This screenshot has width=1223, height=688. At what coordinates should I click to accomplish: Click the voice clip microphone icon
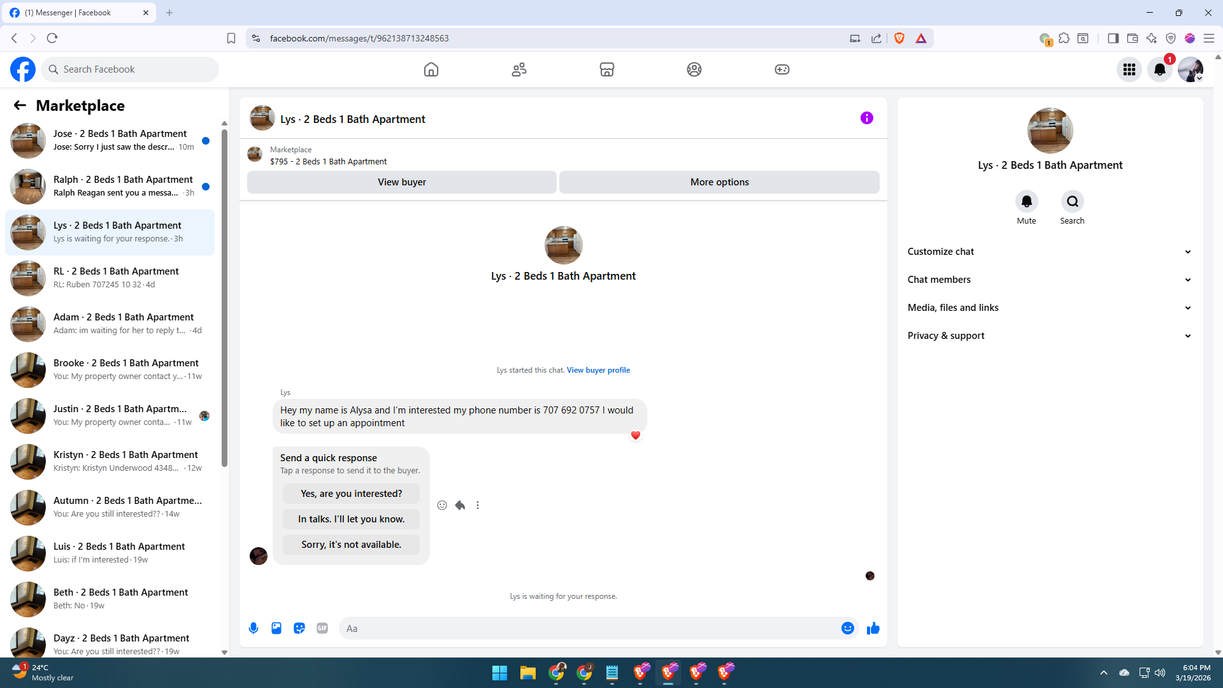(x=254, y=628)
